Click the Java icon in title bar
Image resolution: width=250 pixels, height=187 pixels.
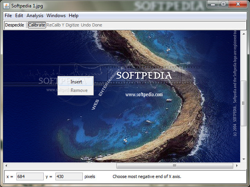coord(6,6)
